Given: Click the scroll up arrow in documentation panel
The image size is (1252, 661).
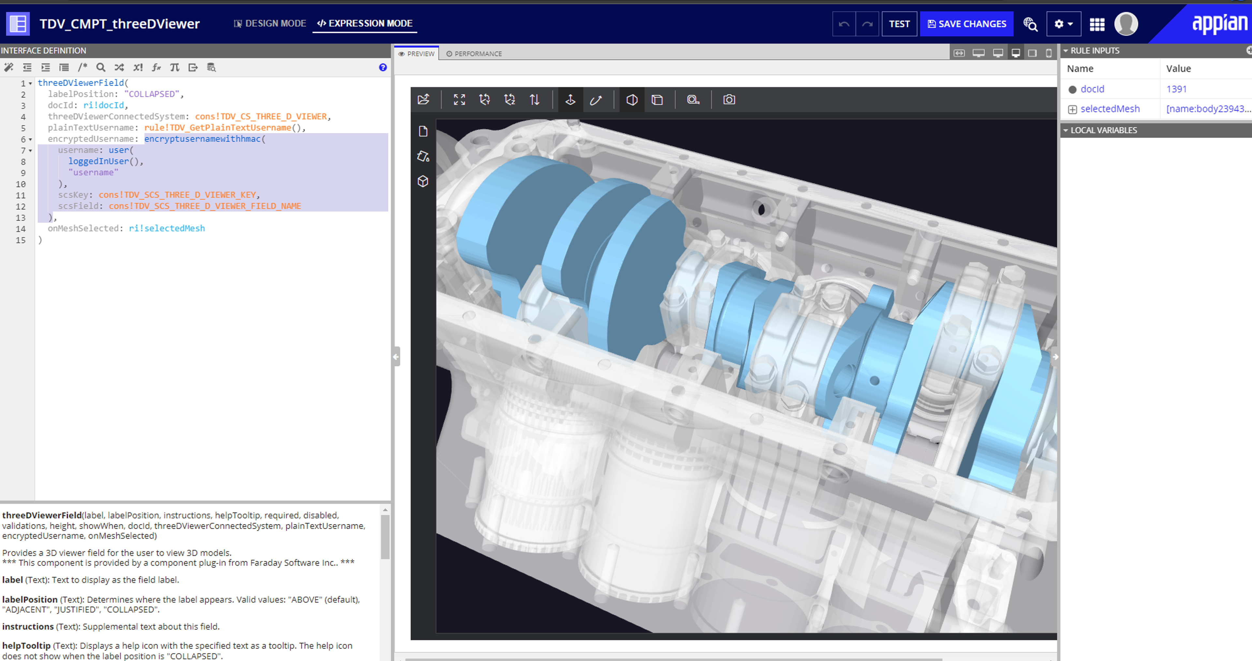Looking at the screenshot, I should [385, 510].
